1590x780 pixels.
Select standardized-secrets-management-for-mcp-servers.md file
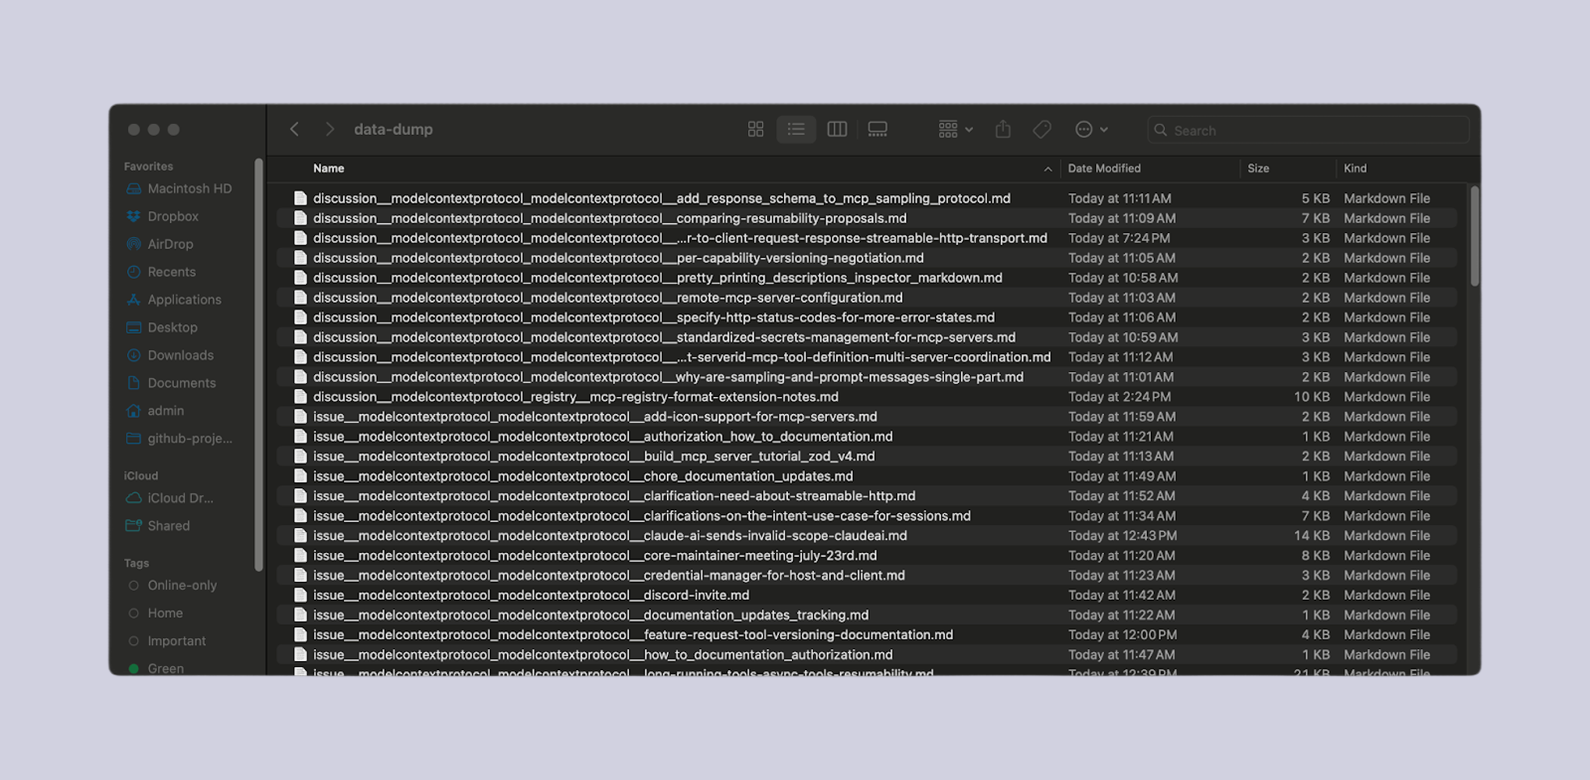[x=867, y=337]
